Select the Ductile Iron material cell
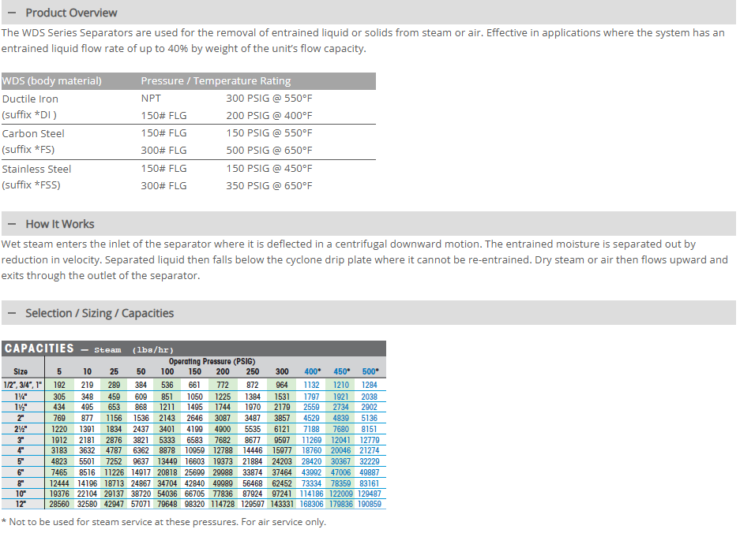The width and height of the screenshot is (740, 533). pyautogui.click(x=30, y=99)
